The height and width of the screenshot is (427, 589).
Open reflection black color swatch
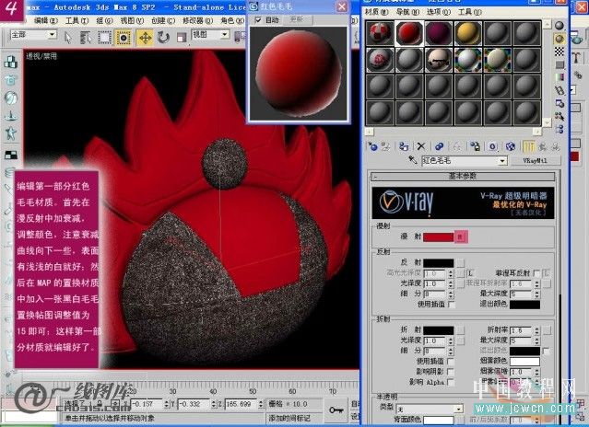coord(439,263)
